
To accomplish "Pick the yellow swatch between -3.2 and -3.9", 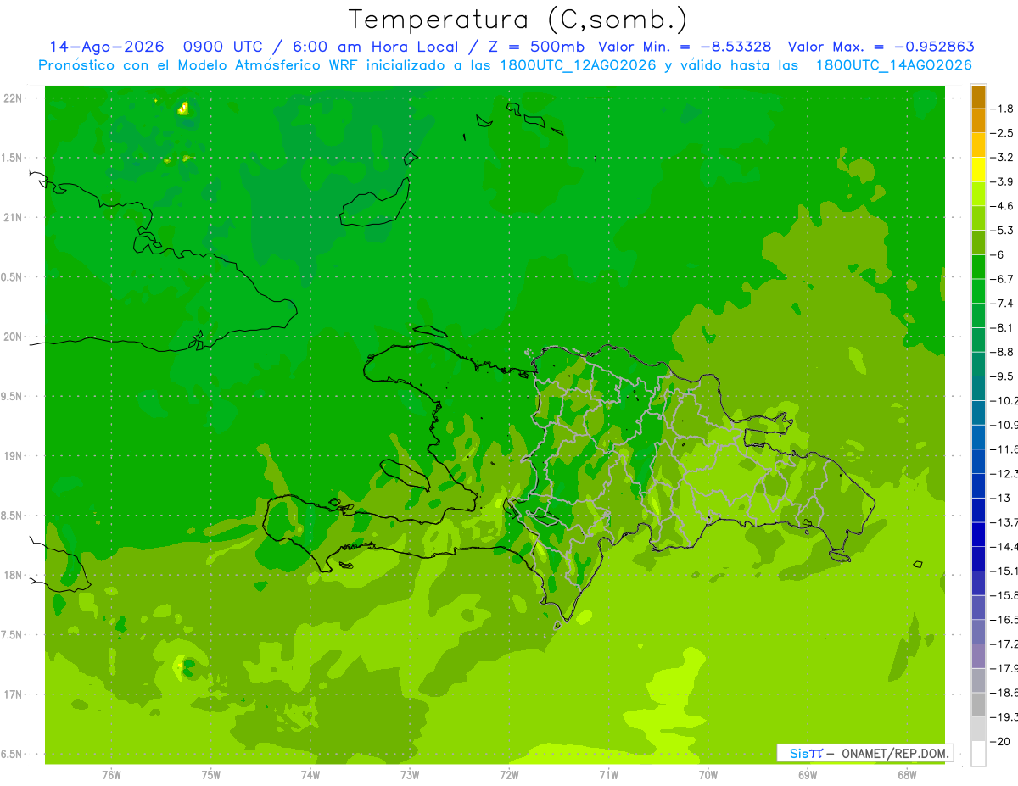I will tap(978, 170).
